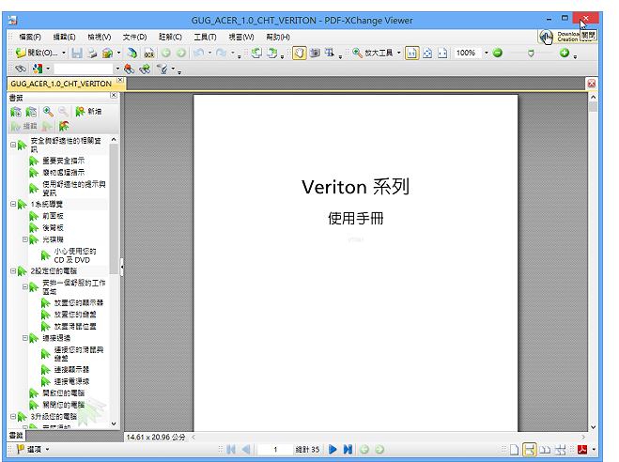Select the text selection tool

coord(330,53)
